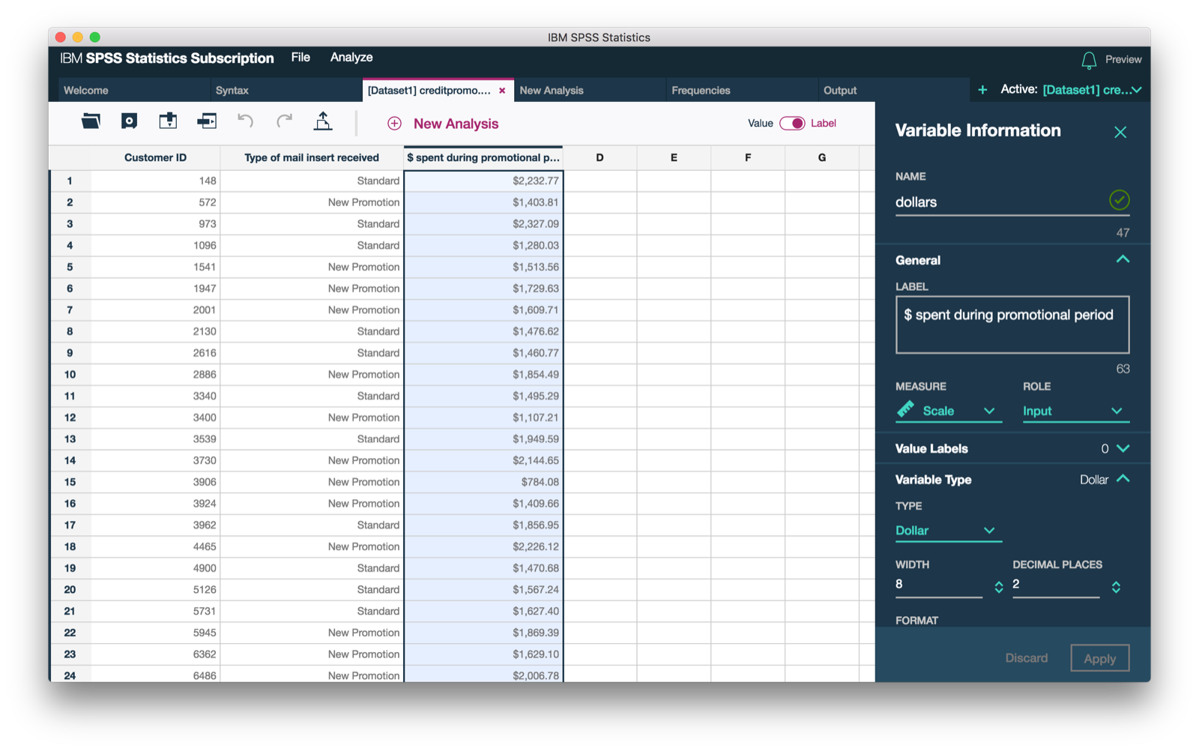This screenshot has height=751, width=1199.
Task: Select column D header
Action: click(599, 158)
